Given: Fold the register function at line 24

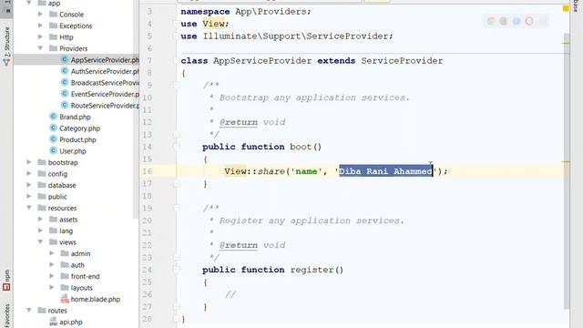Looking at the screenshot, I should [x=177, y=270].
